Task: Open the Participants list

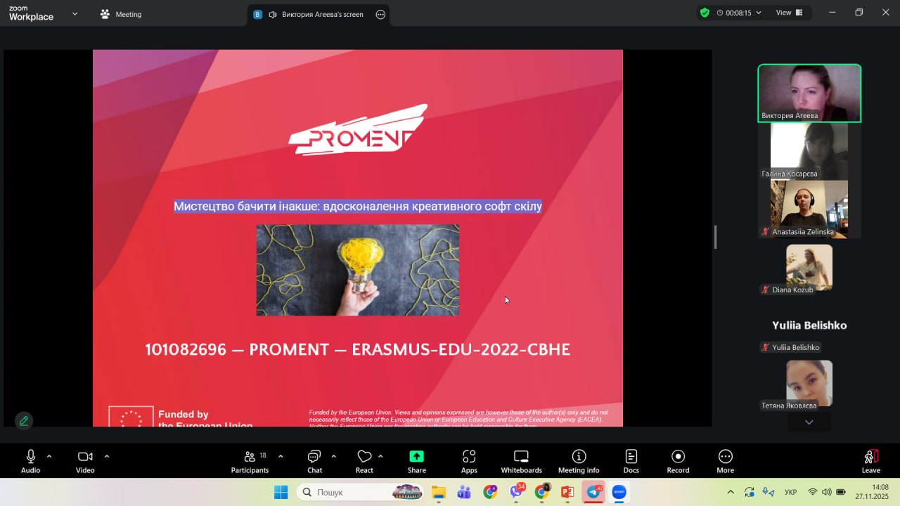Action: point(250,461)
